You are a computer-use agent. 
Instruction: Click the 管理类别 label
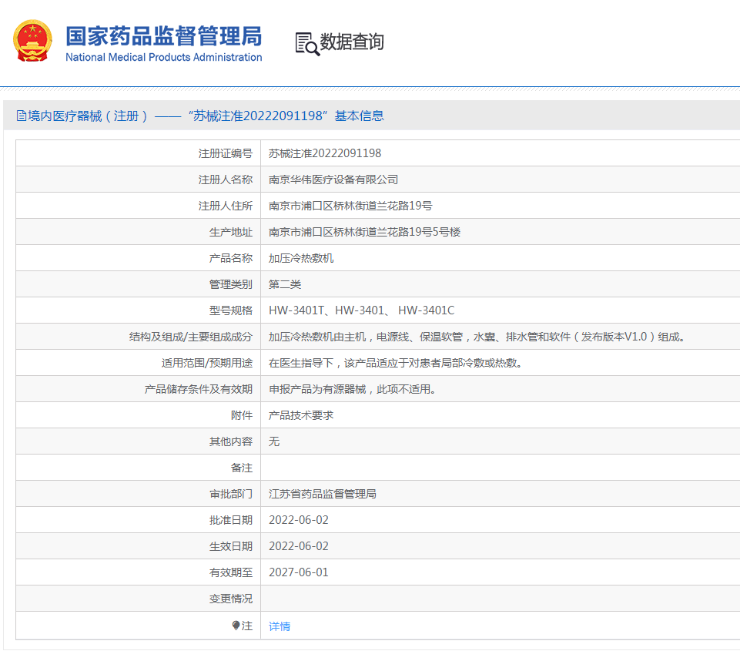[231, 284]
